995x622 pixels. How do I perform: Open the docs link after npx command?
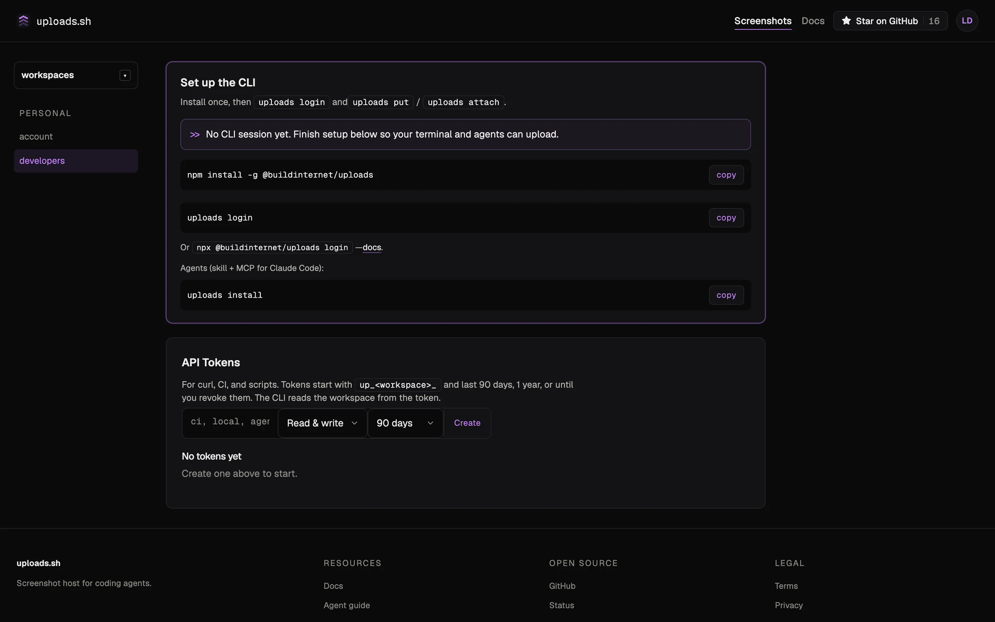tap(372, 248)
